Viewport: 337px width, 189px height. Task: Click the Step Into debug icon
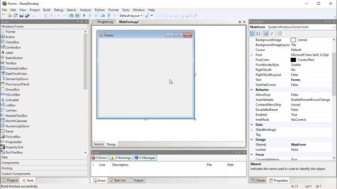[109, 16]
